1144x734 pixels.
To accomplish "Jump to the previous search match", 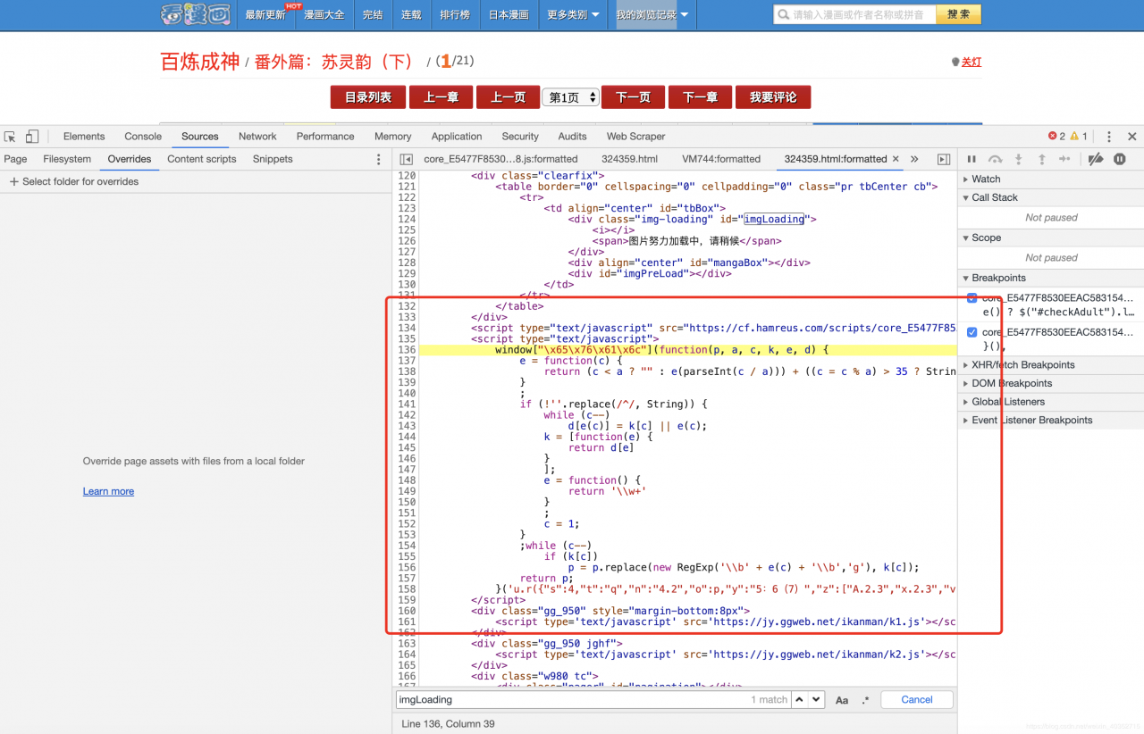I will pyautogui.click(x=800, y=700).
